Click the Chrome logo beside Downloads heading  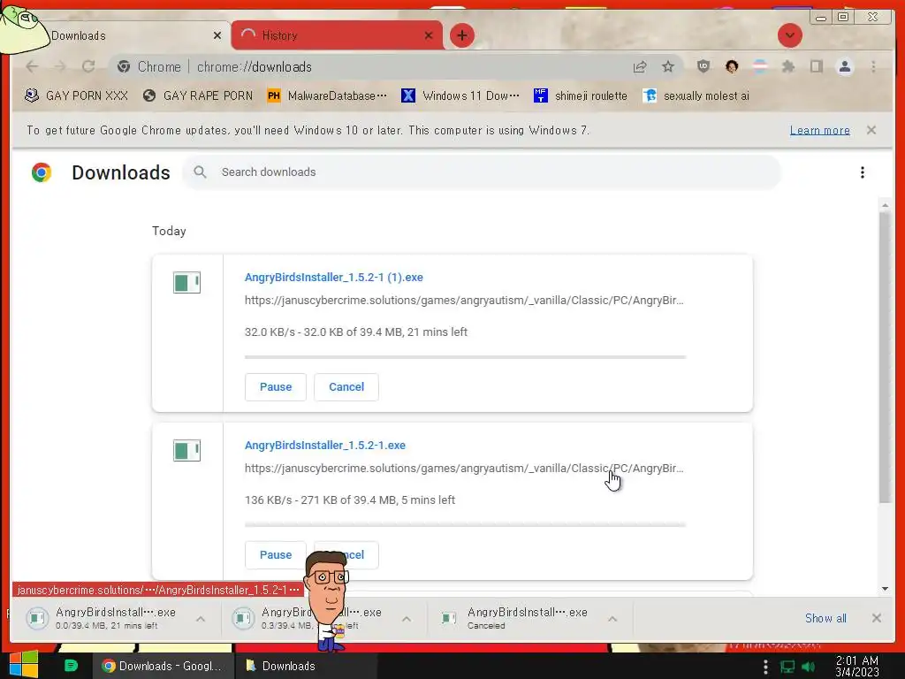pos(42,172)
